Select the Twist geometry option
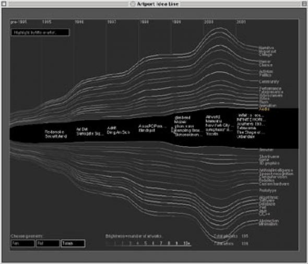Screen dimensions: 308x264 (73, 243)
